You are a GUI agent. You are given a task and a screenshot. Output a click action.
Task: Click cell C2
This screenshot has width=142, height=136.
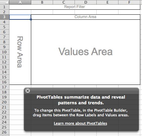click(64, 12)
